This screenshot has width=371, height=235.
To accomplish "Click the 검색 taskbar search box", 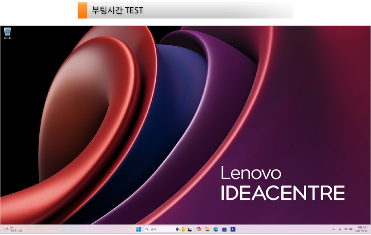I will coord(160,229).
